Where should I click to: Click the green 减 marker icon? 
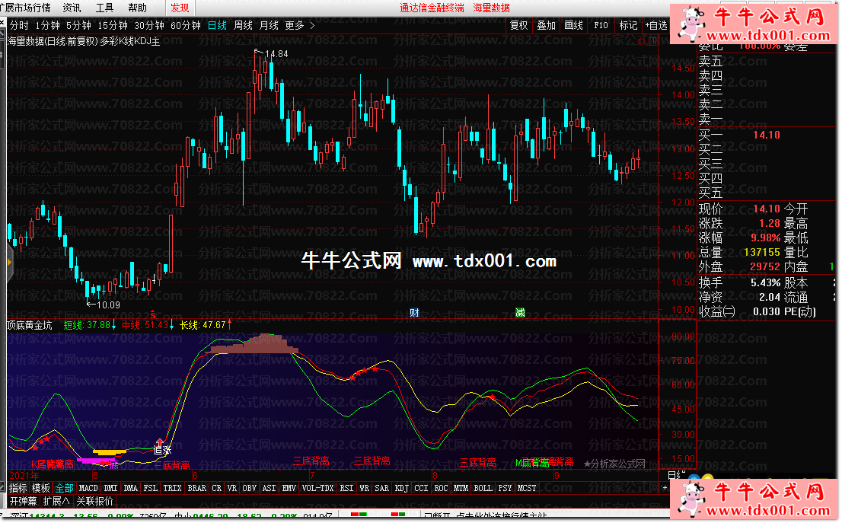pos(520,313)
